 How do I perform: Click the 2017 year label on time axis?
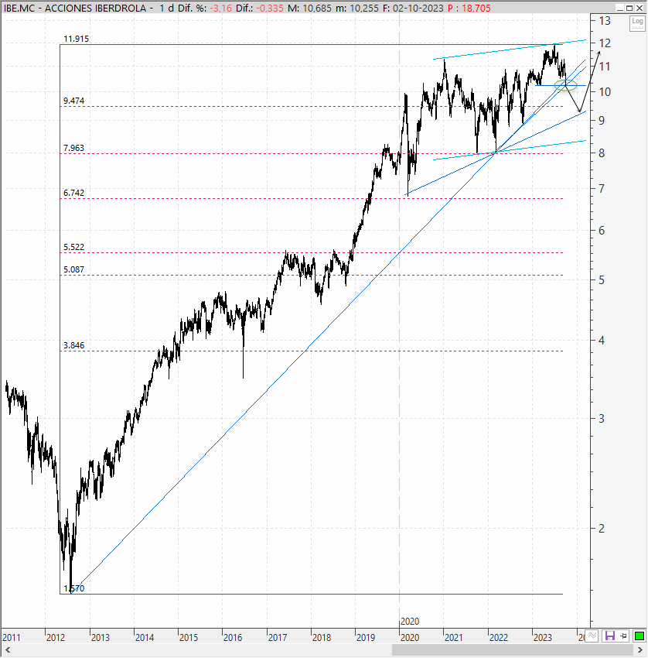pos(277,638)
